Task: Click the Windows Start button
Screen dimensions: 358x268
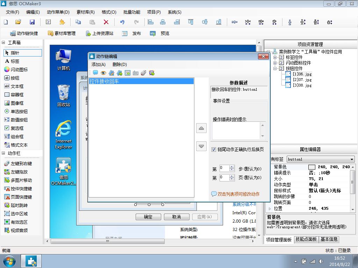Action: point(9,261)
